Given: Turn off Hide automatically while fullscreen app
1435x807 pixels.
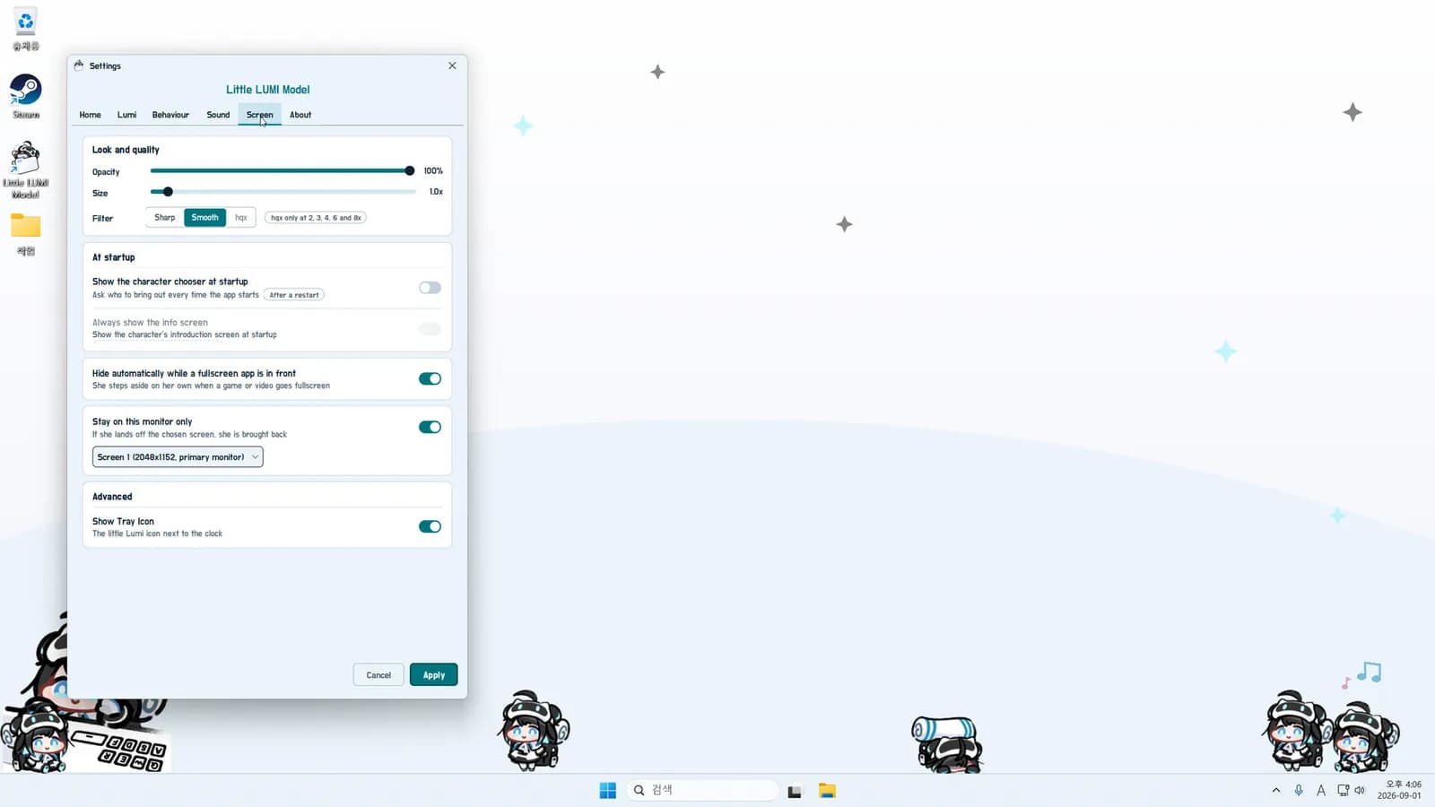Looking at the screenshot, I should (430, 378).
